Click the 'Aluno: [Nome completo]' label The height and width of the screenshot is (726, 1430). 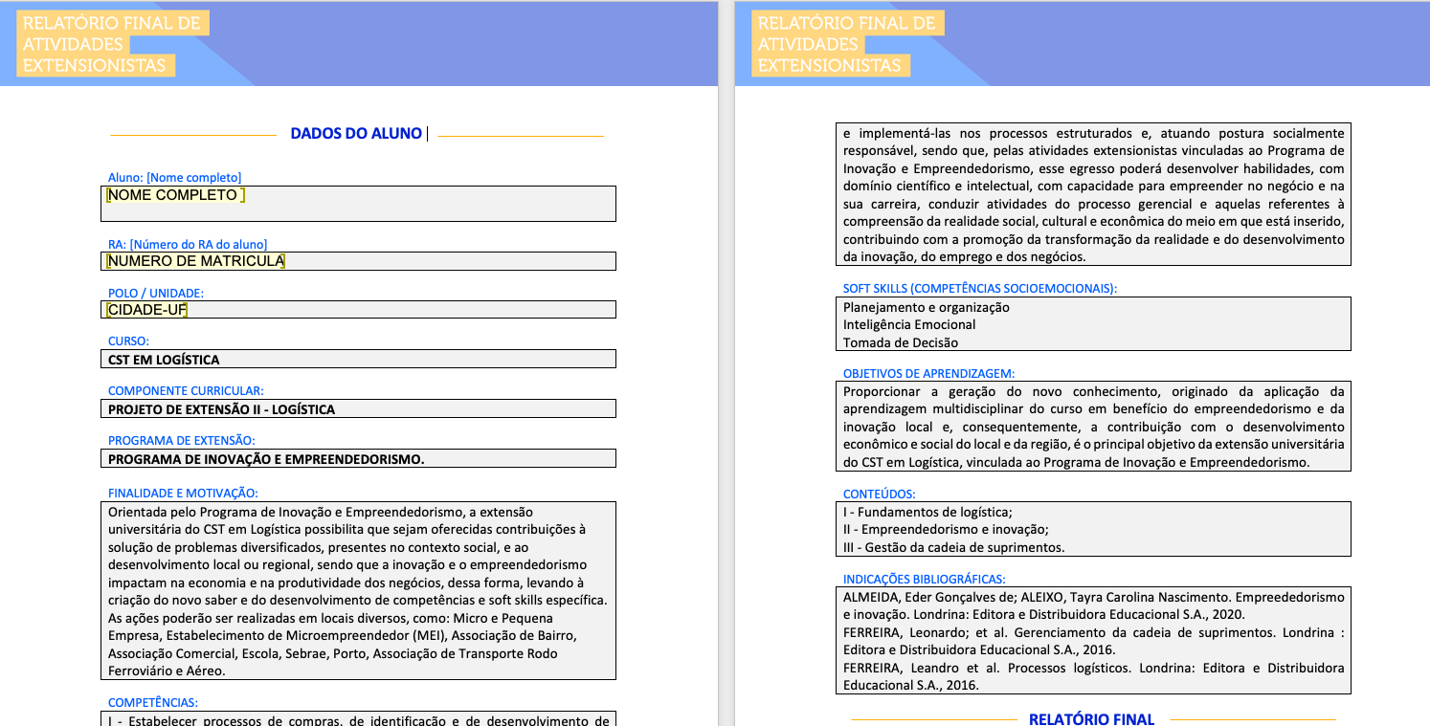click(x=174, y=177)
